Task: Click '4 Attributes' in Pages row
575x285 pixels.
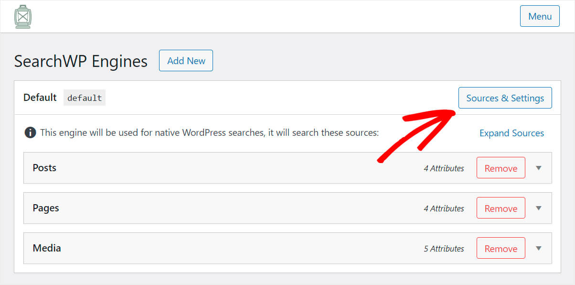Action: pos(444,208)
